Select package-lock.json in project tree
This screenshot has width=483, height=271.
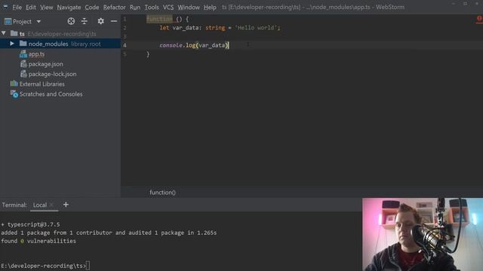pyautogui.click(x=52, y=74)
